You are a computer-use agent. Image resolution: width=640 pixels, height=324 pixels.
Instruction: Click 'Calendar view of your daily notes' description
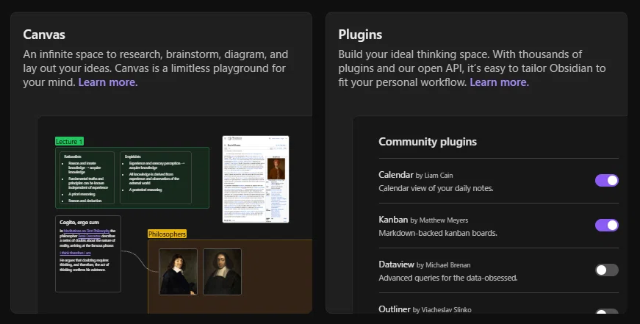[436, 188]
